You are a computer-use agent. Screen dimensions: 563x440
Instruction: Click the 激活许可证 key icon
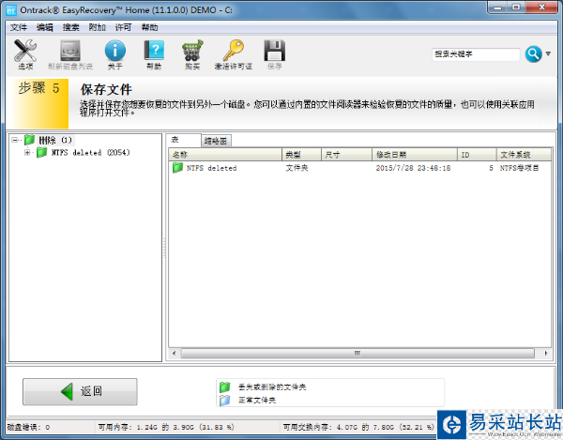(234, 51)
